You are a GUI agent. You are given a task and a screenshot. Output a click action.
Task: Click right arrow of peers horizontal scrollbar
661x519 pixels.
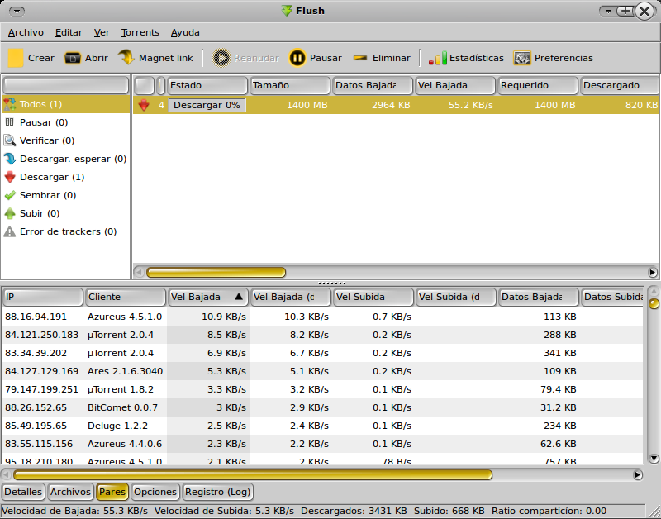638,475
